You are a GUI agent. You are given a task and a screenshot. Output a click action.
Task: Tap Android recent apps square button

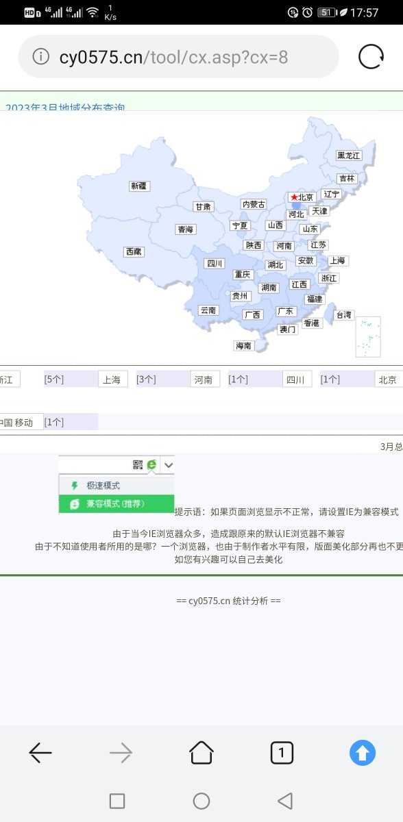tap(117, 801)
